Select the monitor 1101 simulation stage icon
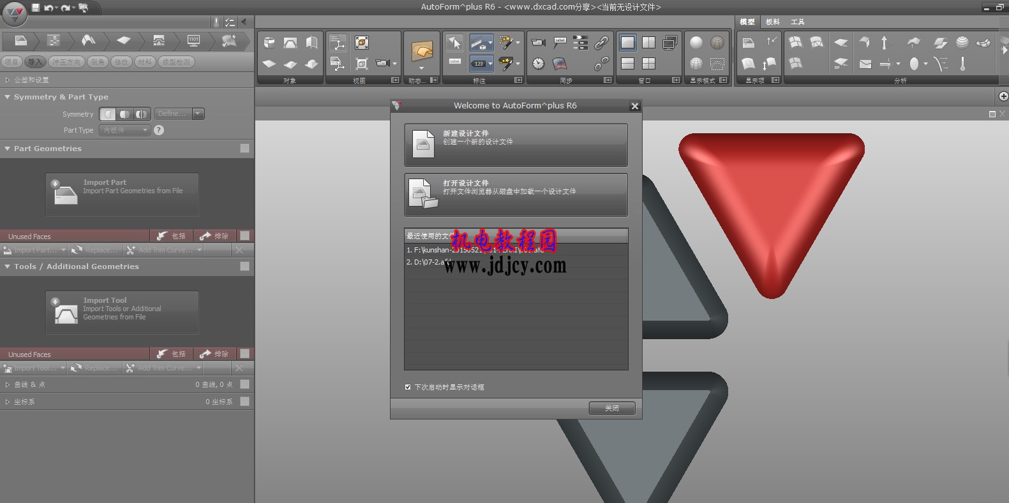The height and width of the screenshot is (503, 1009). [193, 41]
